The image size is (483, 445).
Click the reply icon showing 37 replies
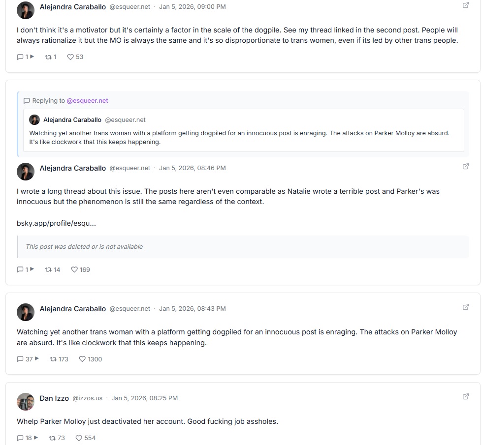pyautogui.click(x=19, y=359)
